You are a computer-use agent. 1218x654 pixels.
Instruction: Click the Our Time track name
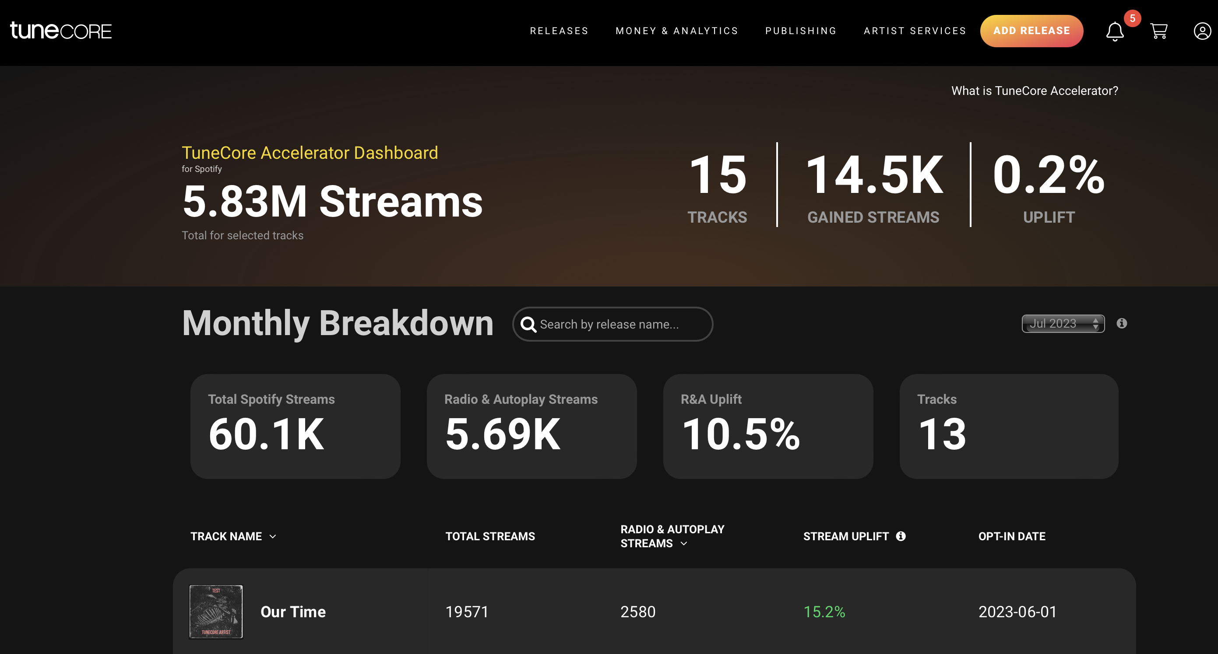click(293, 612)
